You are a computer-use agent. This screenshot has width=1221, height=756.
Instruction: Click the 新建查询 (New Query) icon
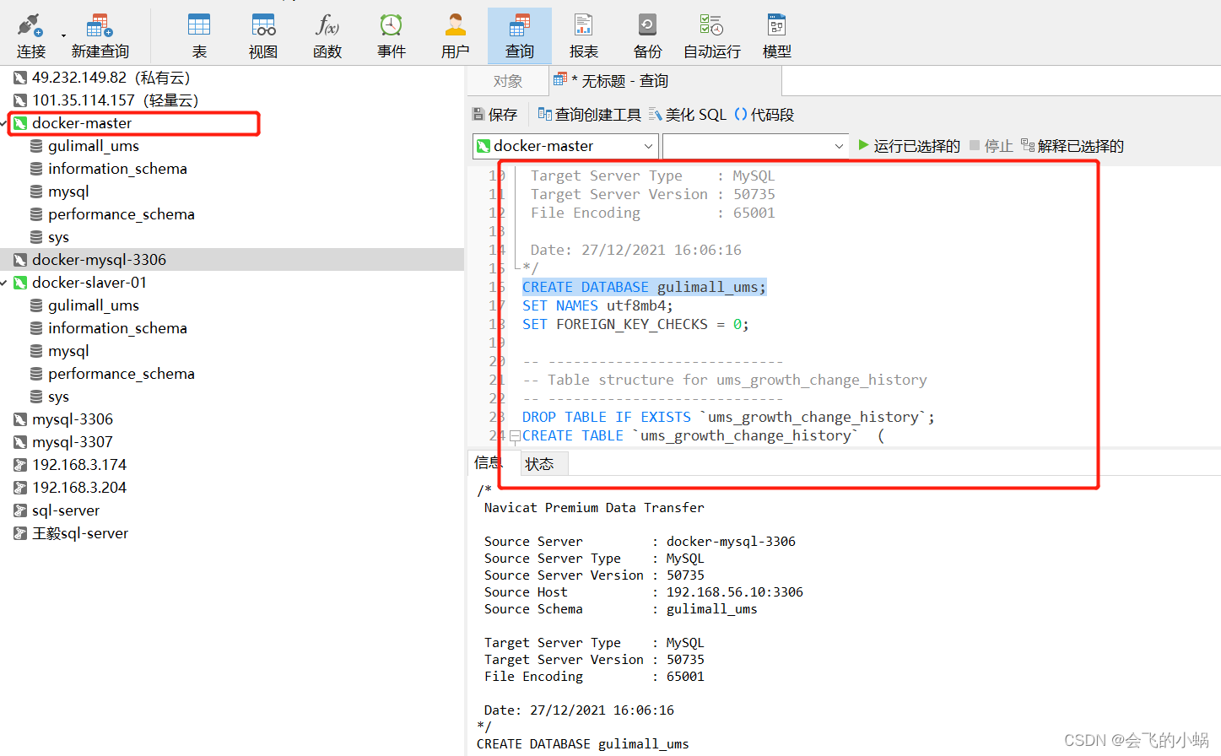100,35
